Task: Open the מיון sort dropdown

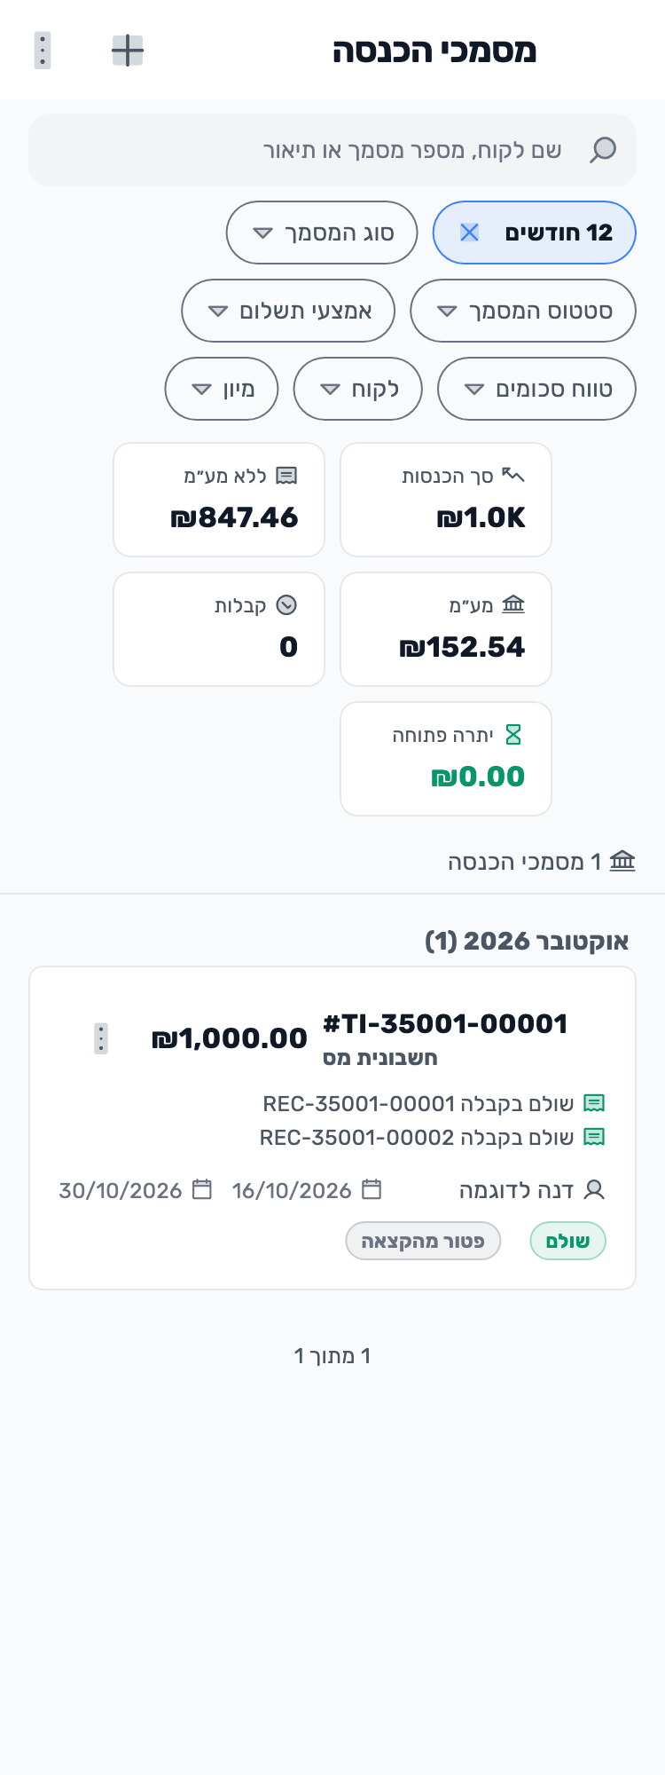Action: pyautogui.click(x=222, y=389)
